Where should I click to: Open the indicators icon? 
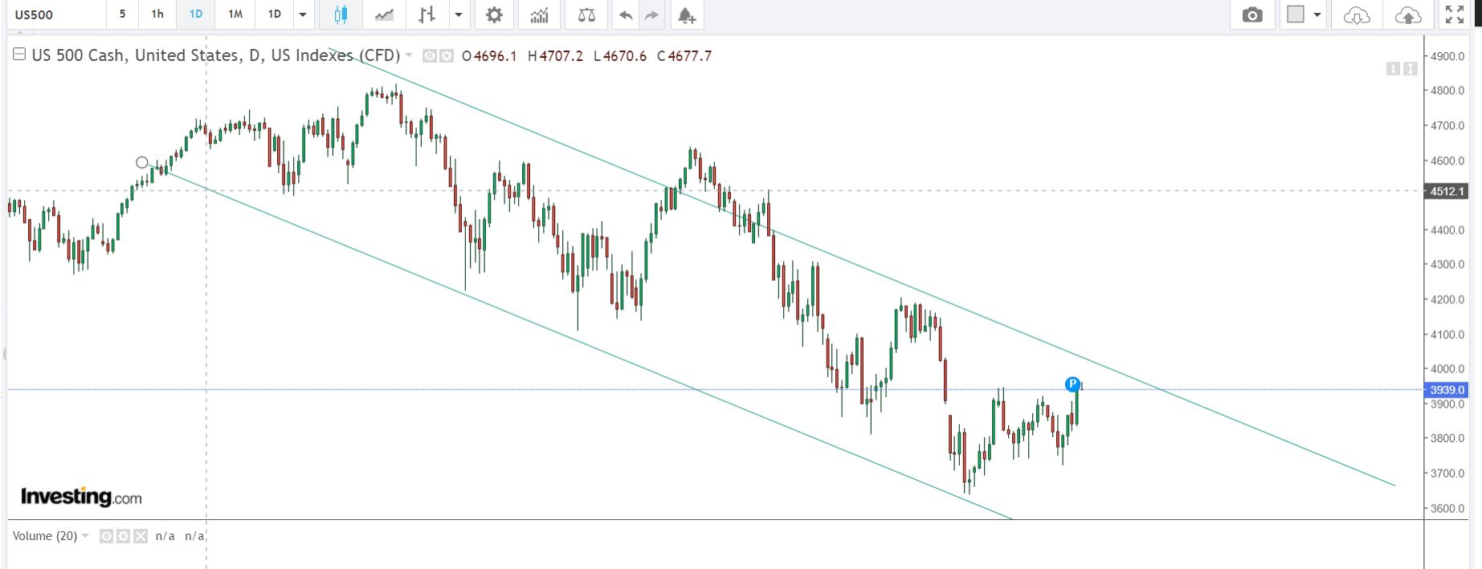(x=540, y=14)
